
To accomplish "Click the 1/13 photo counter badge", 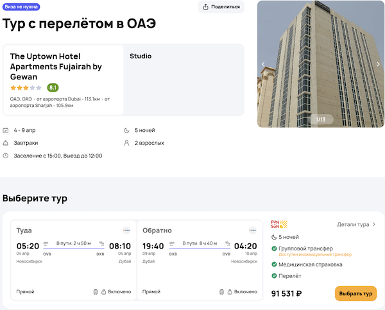I will click(321, 119).
